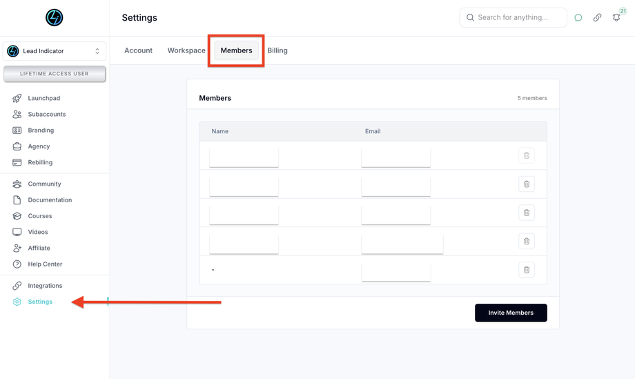Switch to the Account tab
The width and height of the screenshot is (635, 379).
point(138,50)
